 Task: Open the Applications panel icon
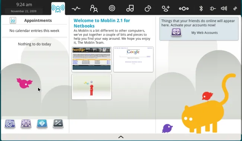click(166, 9)
